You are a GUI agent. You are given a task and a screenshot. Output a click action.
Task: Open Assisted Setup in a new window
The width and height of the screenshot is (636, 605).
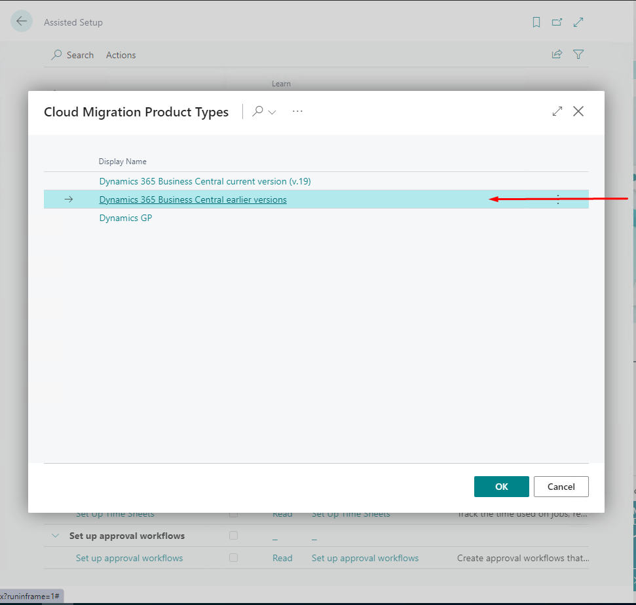click(x=557, y=22)
